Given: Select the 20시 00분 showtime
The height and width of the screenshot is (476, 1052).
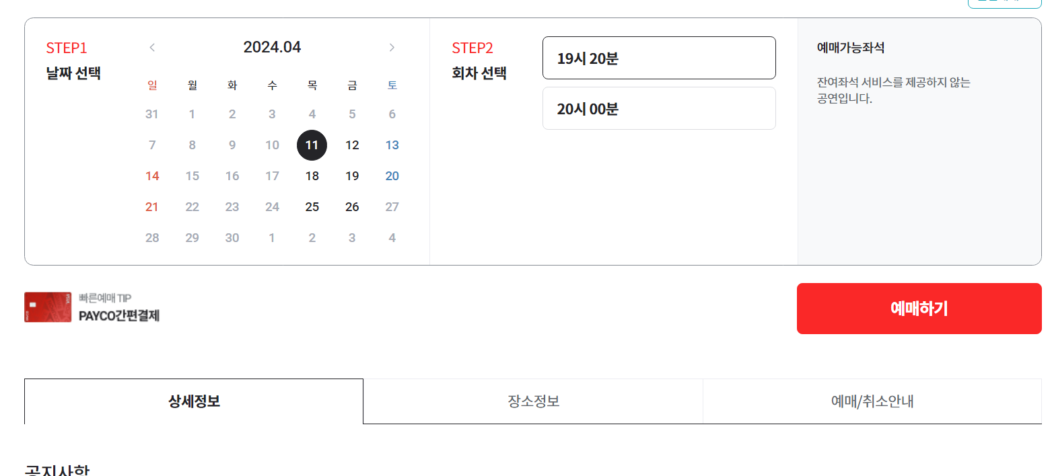Looking at the screenshot, I should 659,108.
